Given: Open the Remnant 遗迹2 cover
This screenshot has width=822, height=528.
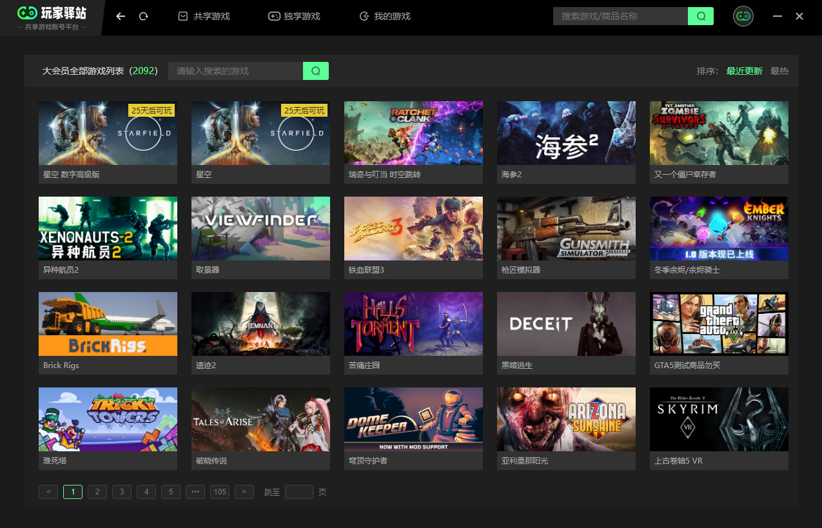Looking at the screenshot, I should pos(260,324).
